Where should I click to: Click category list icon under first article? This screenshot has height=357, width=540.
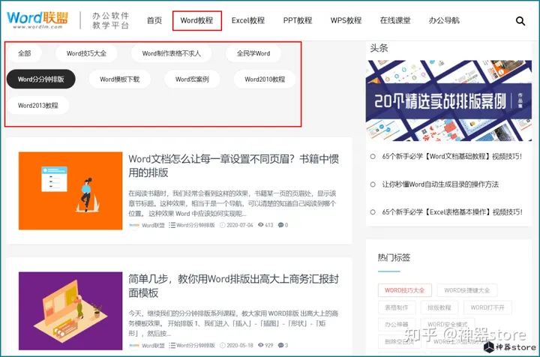[x=172, y=225]
